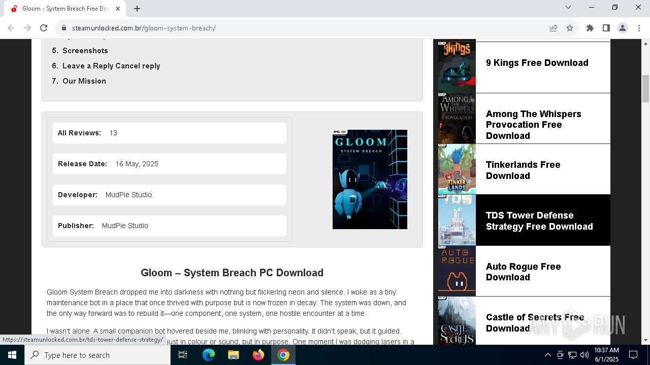This screenshot has height=365, width=650.
Task: Close the Gloom System Breach tab
Action: click(118, 9)
